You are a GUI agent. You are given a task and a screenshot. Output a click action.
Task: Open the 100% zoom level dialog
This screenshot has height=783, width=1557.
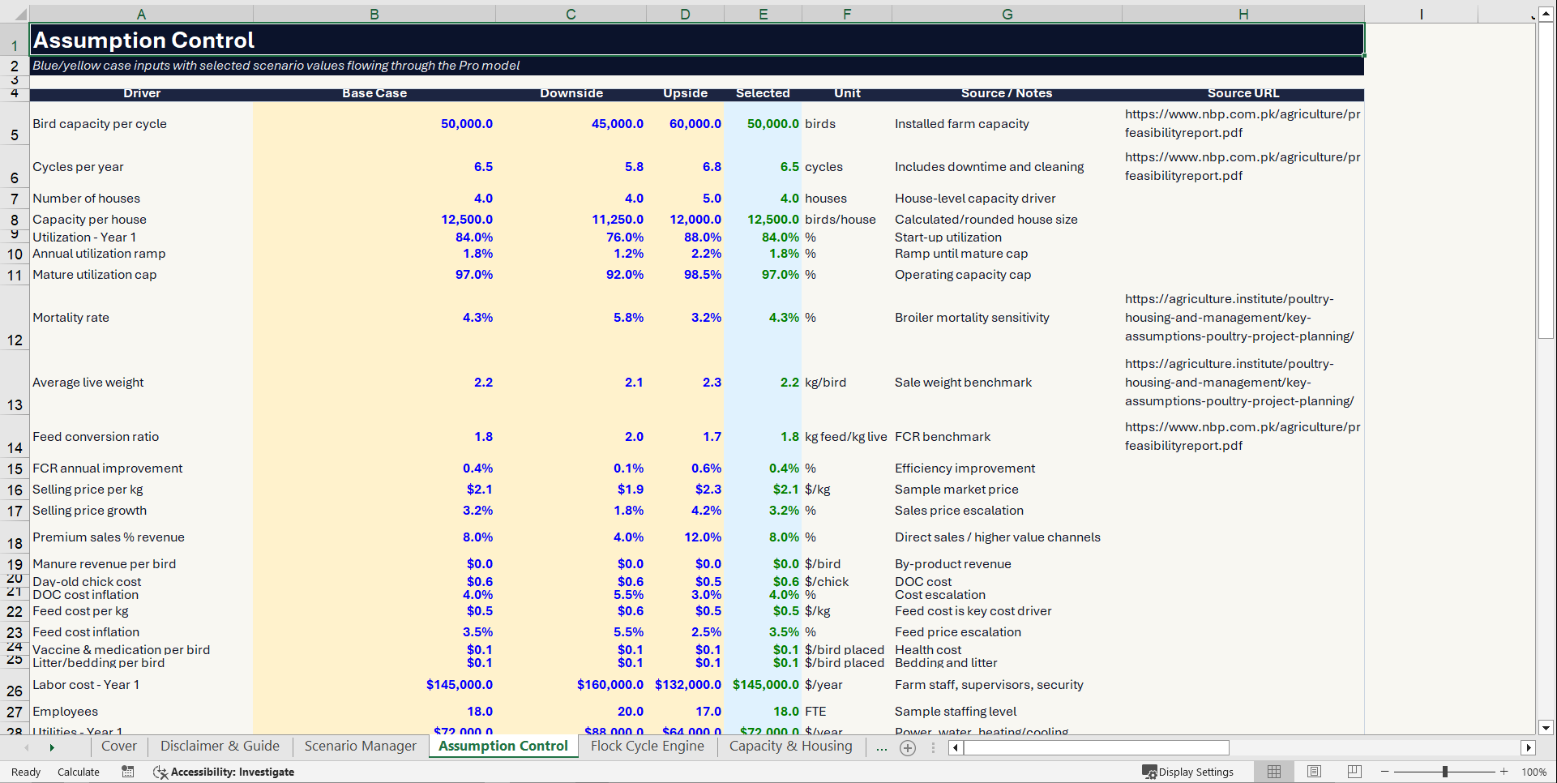point(1533,772)
